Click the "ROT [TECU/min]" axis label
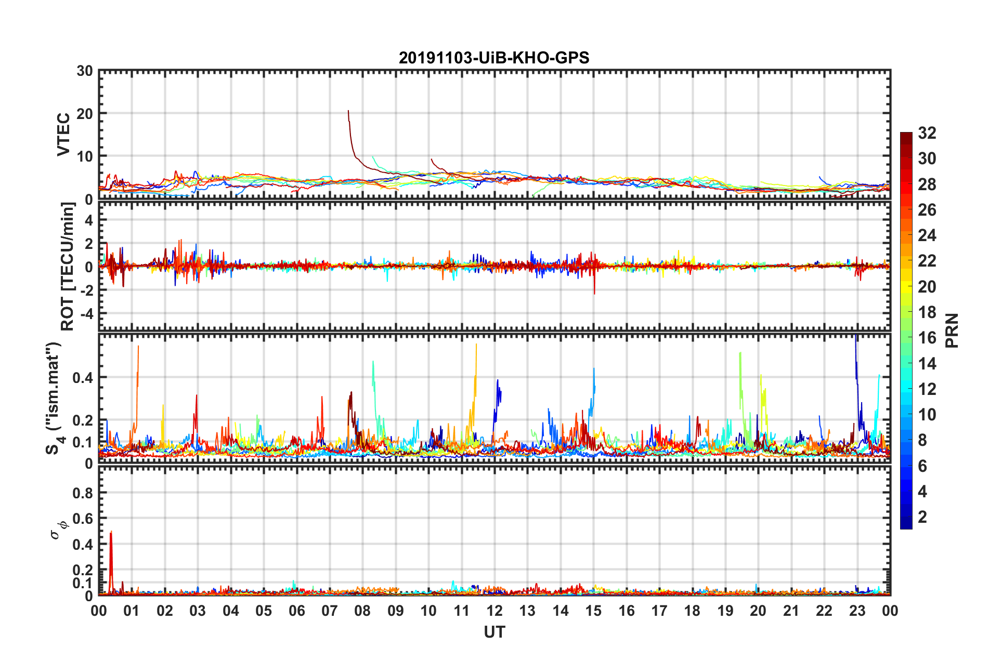 pyautogui.click(x=68, y=267)
